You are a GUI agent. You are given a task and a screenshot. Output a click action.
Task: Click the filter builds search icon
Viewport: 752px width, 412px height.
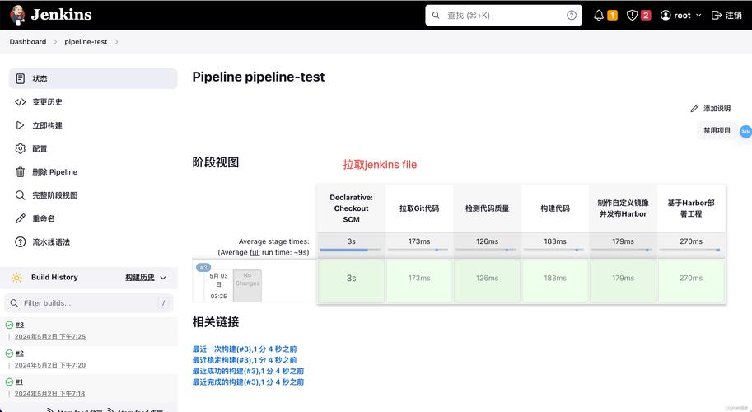tap(14, 303)
